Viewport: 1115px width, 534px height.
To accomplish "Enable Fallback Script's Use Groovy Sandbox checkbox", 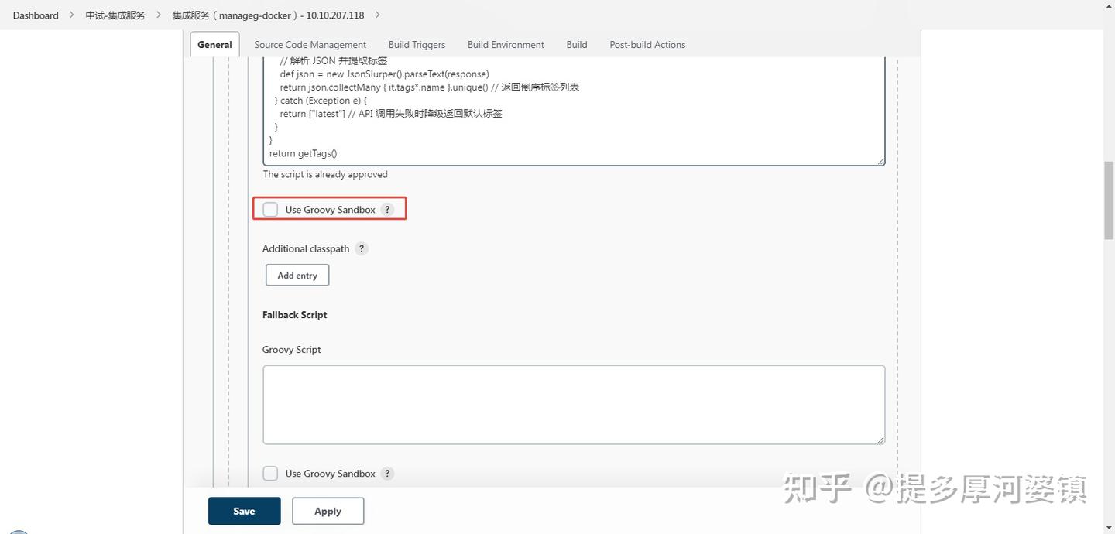I will (x=270, y=474).
